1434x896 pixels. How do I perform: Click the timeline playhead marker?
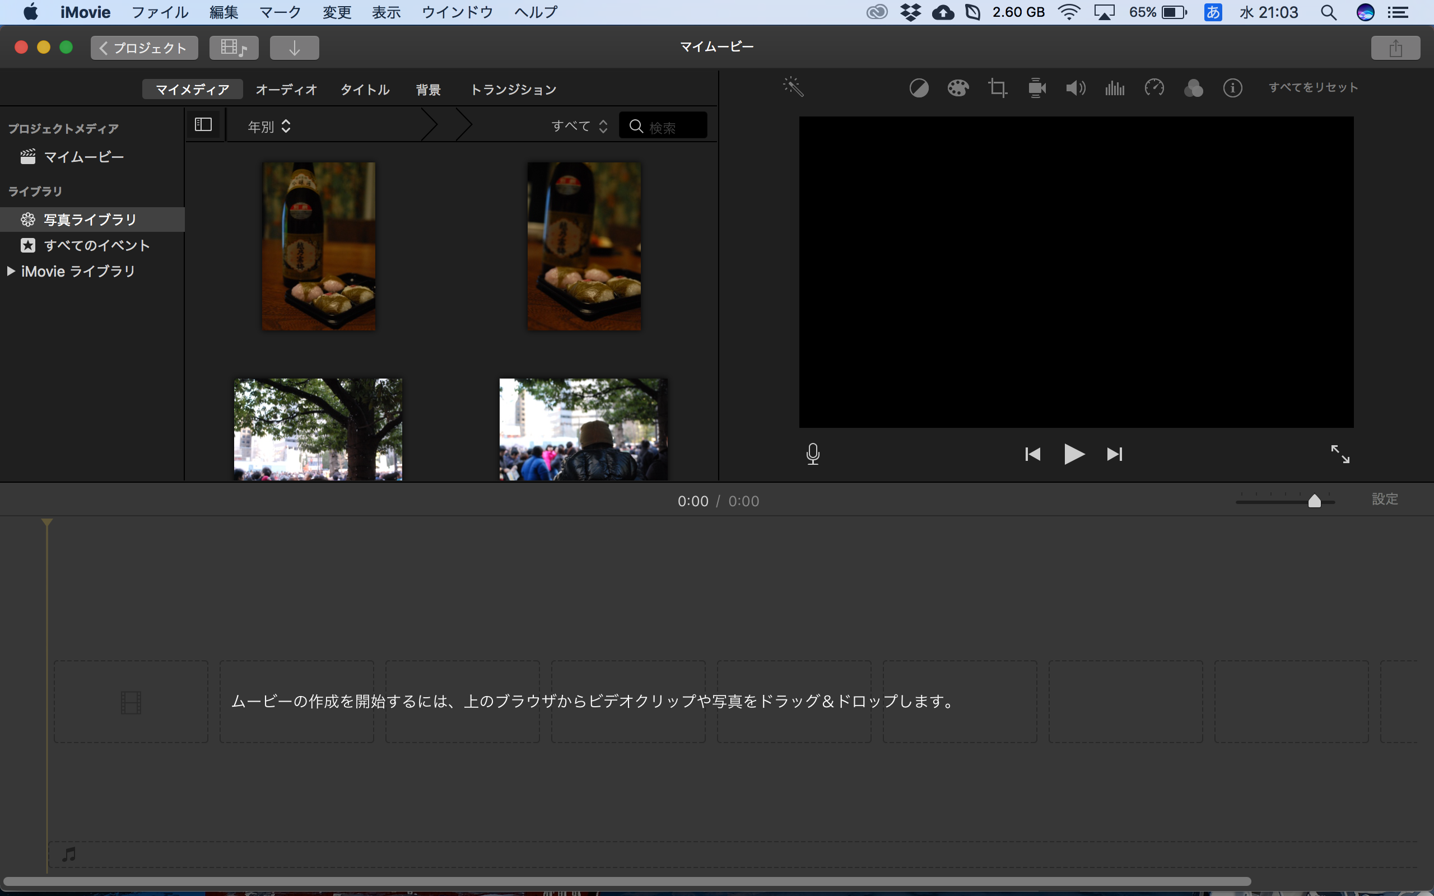point(47,522)
